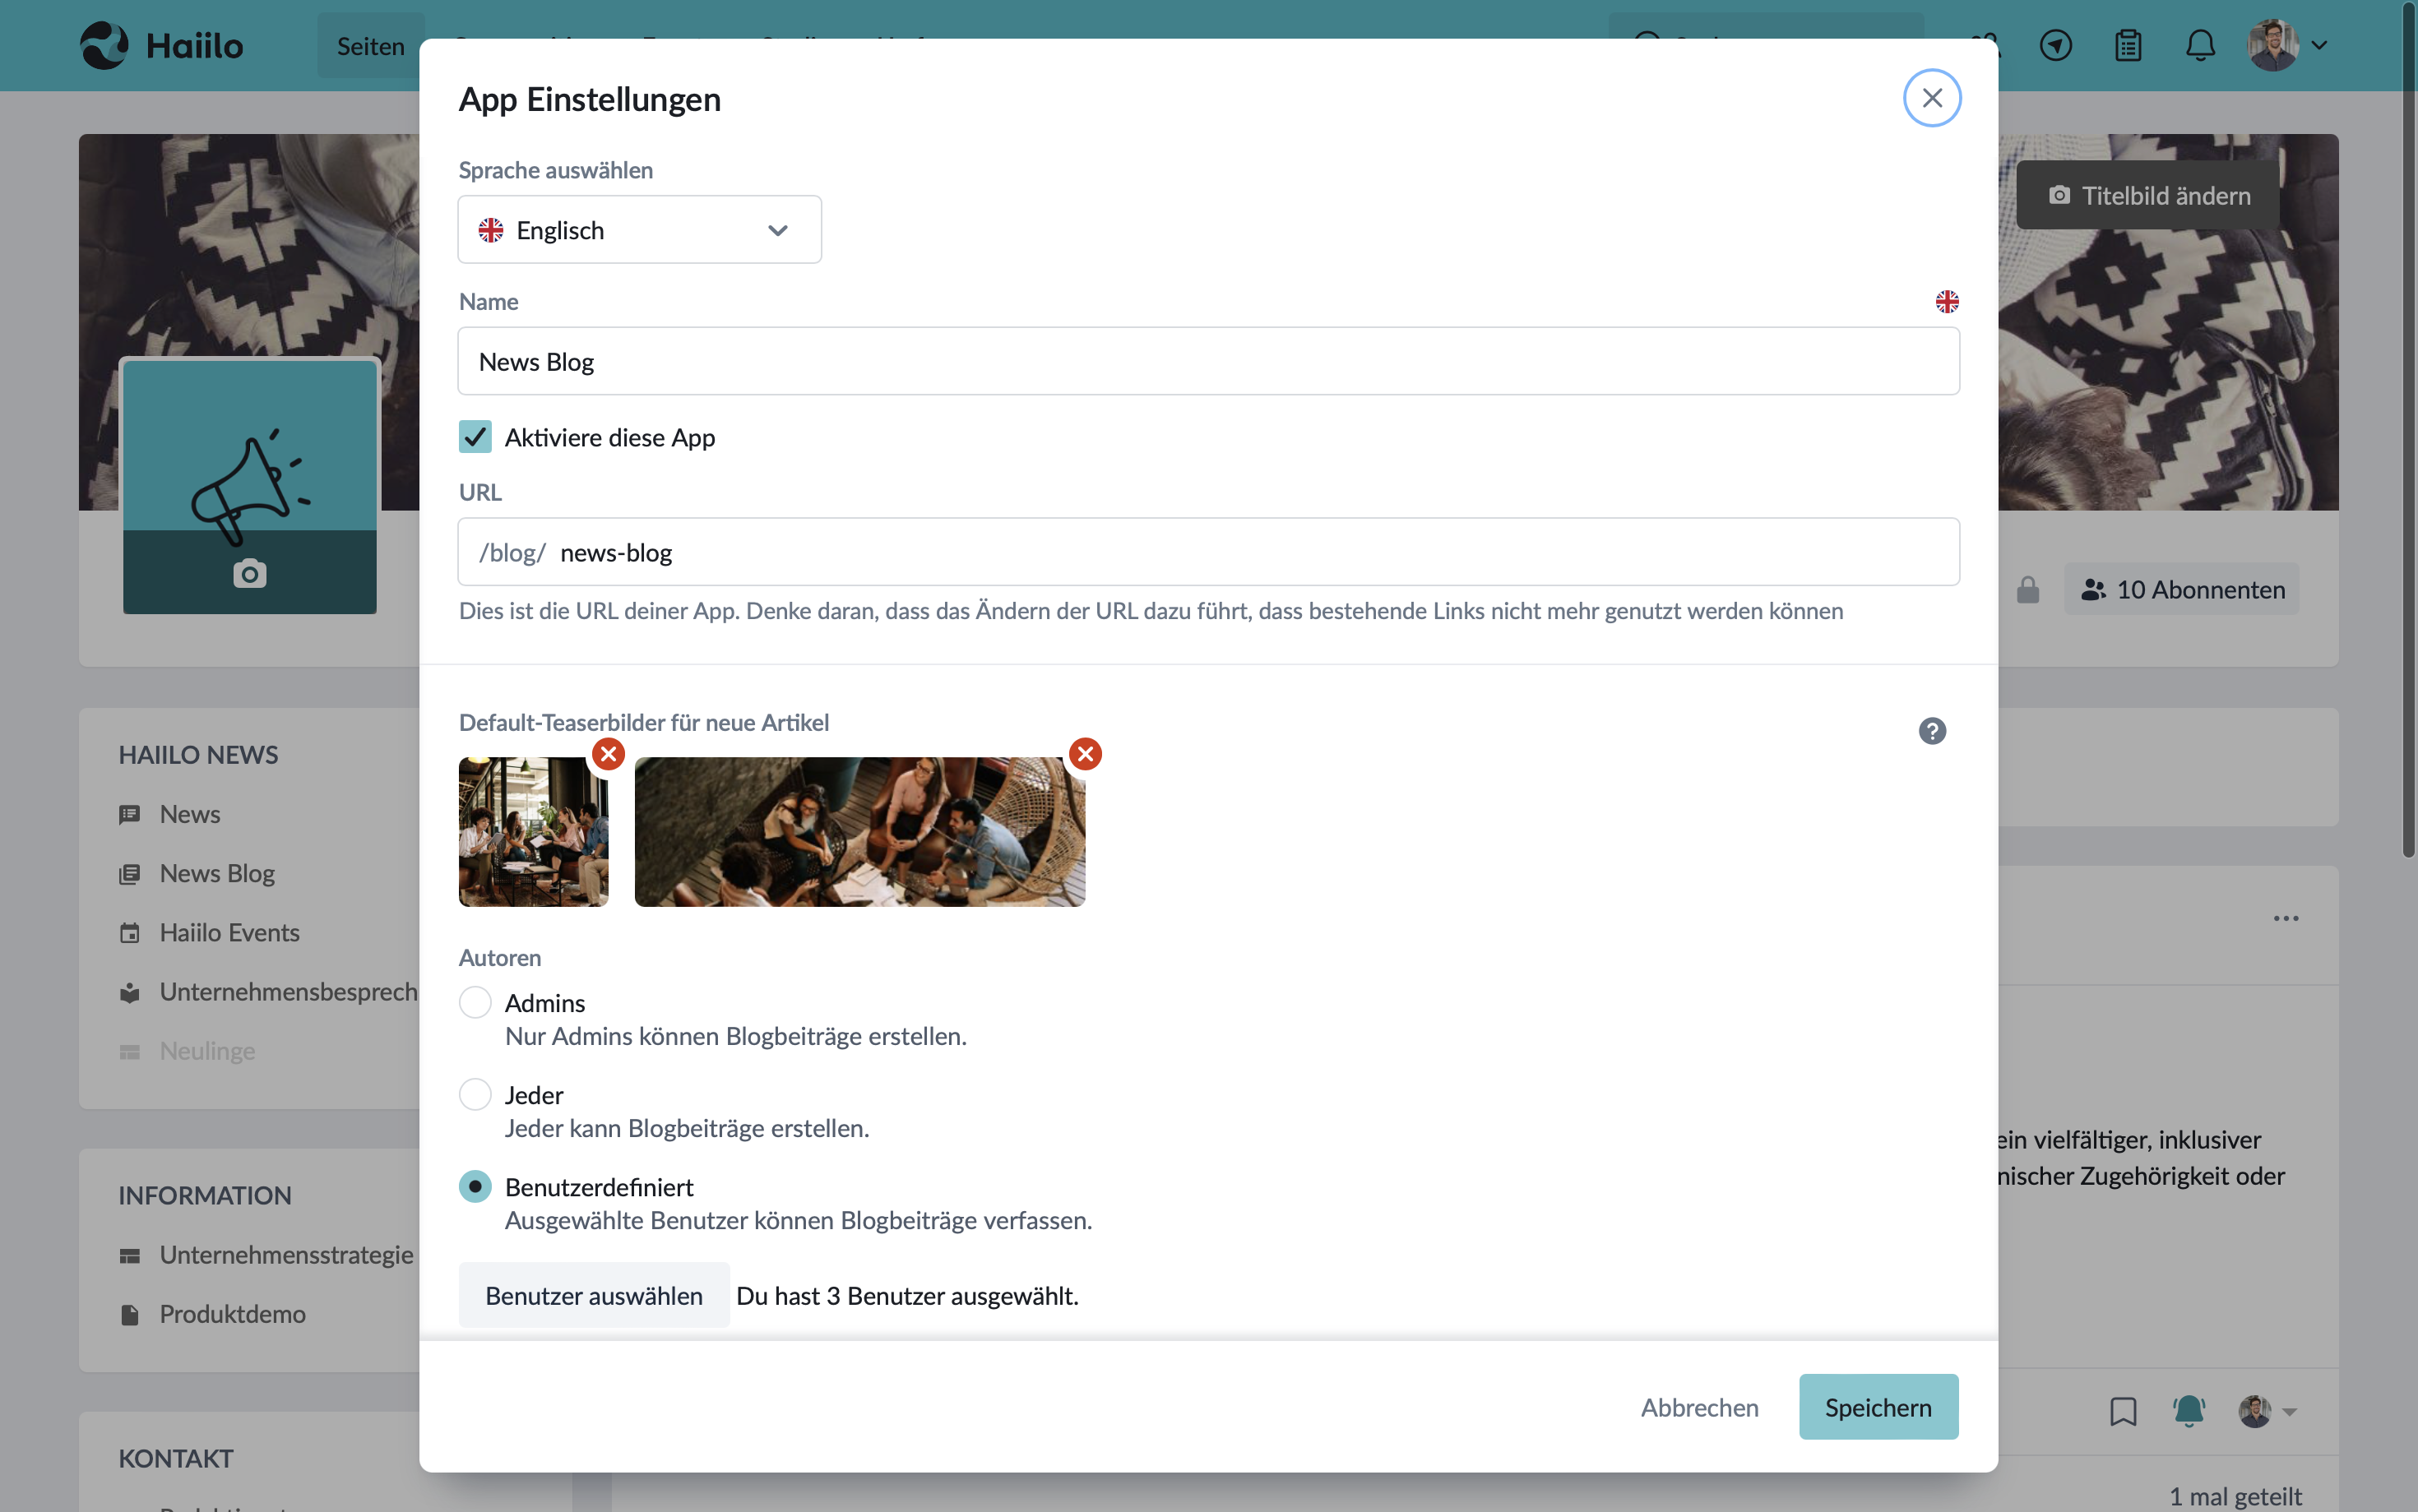
Task: Click the page scrollbar
Action: (2408, 429)
